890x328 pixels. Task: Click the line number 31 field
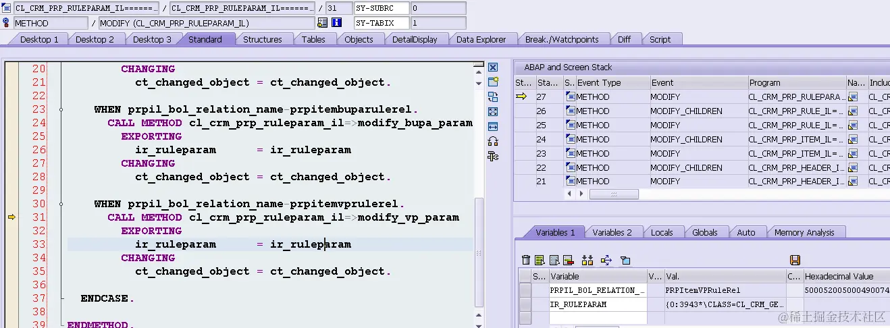338,9
